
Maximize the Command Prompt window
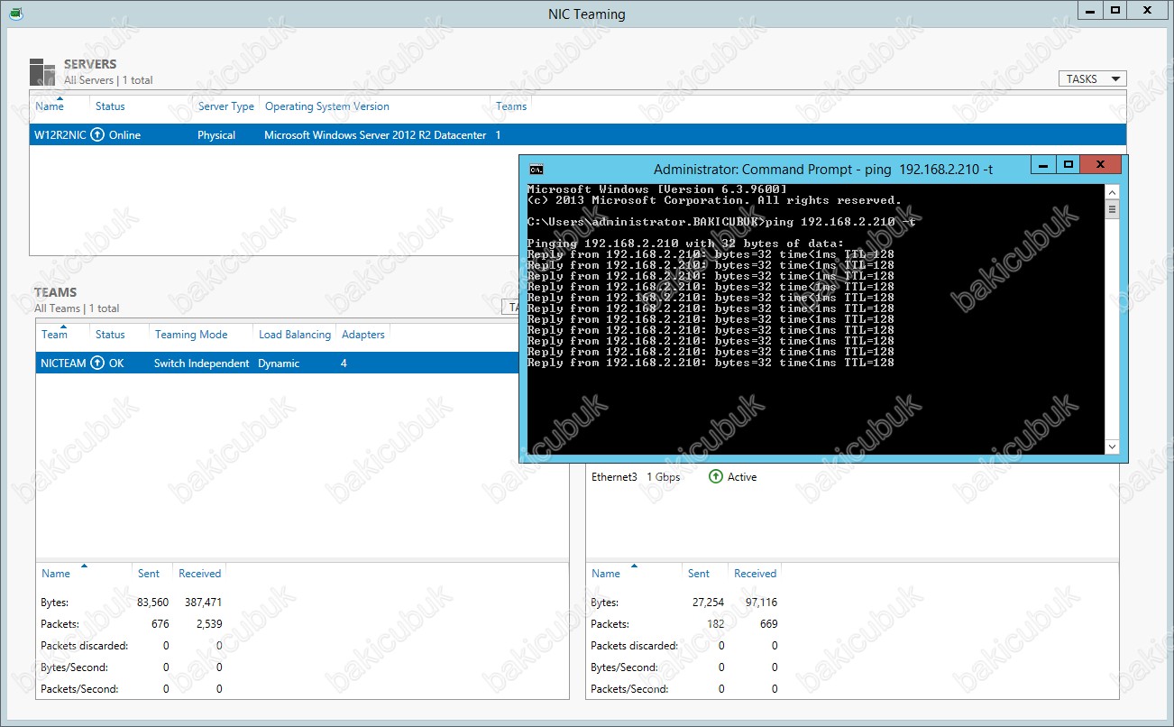[x=1069, y=166]
